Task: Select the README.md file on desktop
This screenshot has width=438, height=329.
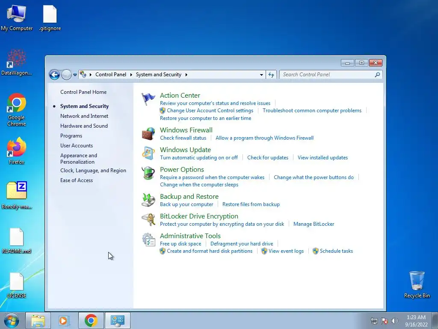Action: tap(17, 241)
